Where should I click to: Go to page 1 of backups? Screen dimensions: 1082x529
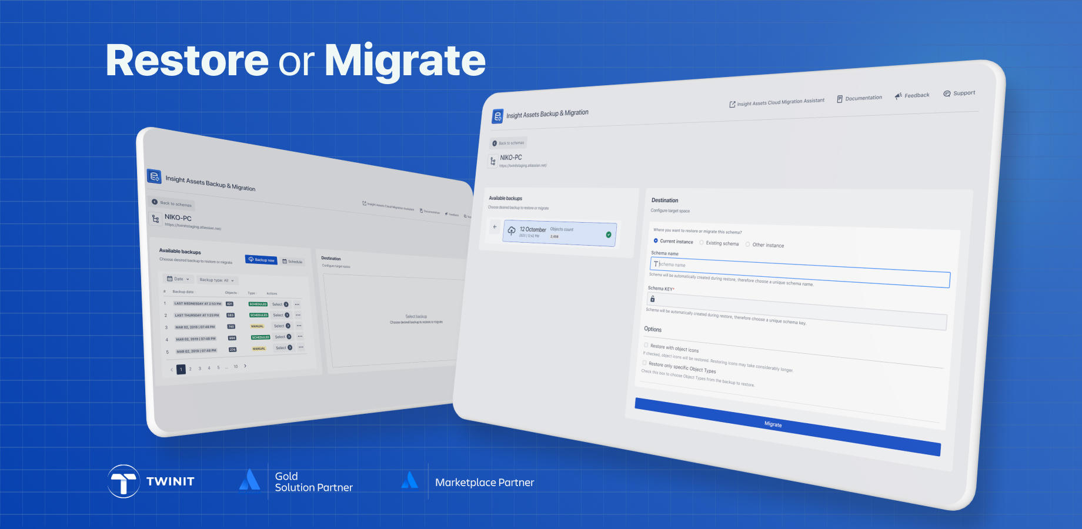coord(181,369)
